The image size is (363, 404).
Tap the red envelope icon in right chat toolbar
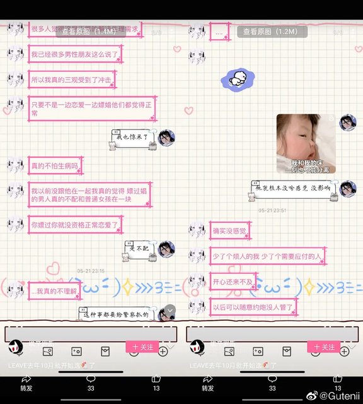[x=287, y=352]
